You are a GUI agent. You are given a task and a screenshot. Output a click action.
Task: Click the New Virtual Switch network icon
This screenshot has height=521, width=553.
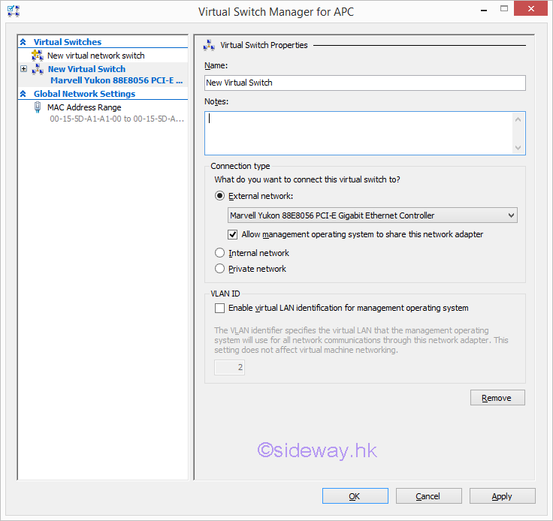pos(38,69)
